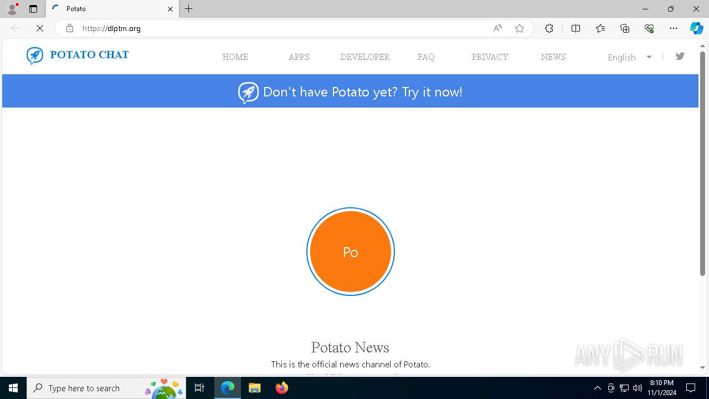Open the Twitter bird icon link
This screenshot has height=399, width=709.
(680, 56)
